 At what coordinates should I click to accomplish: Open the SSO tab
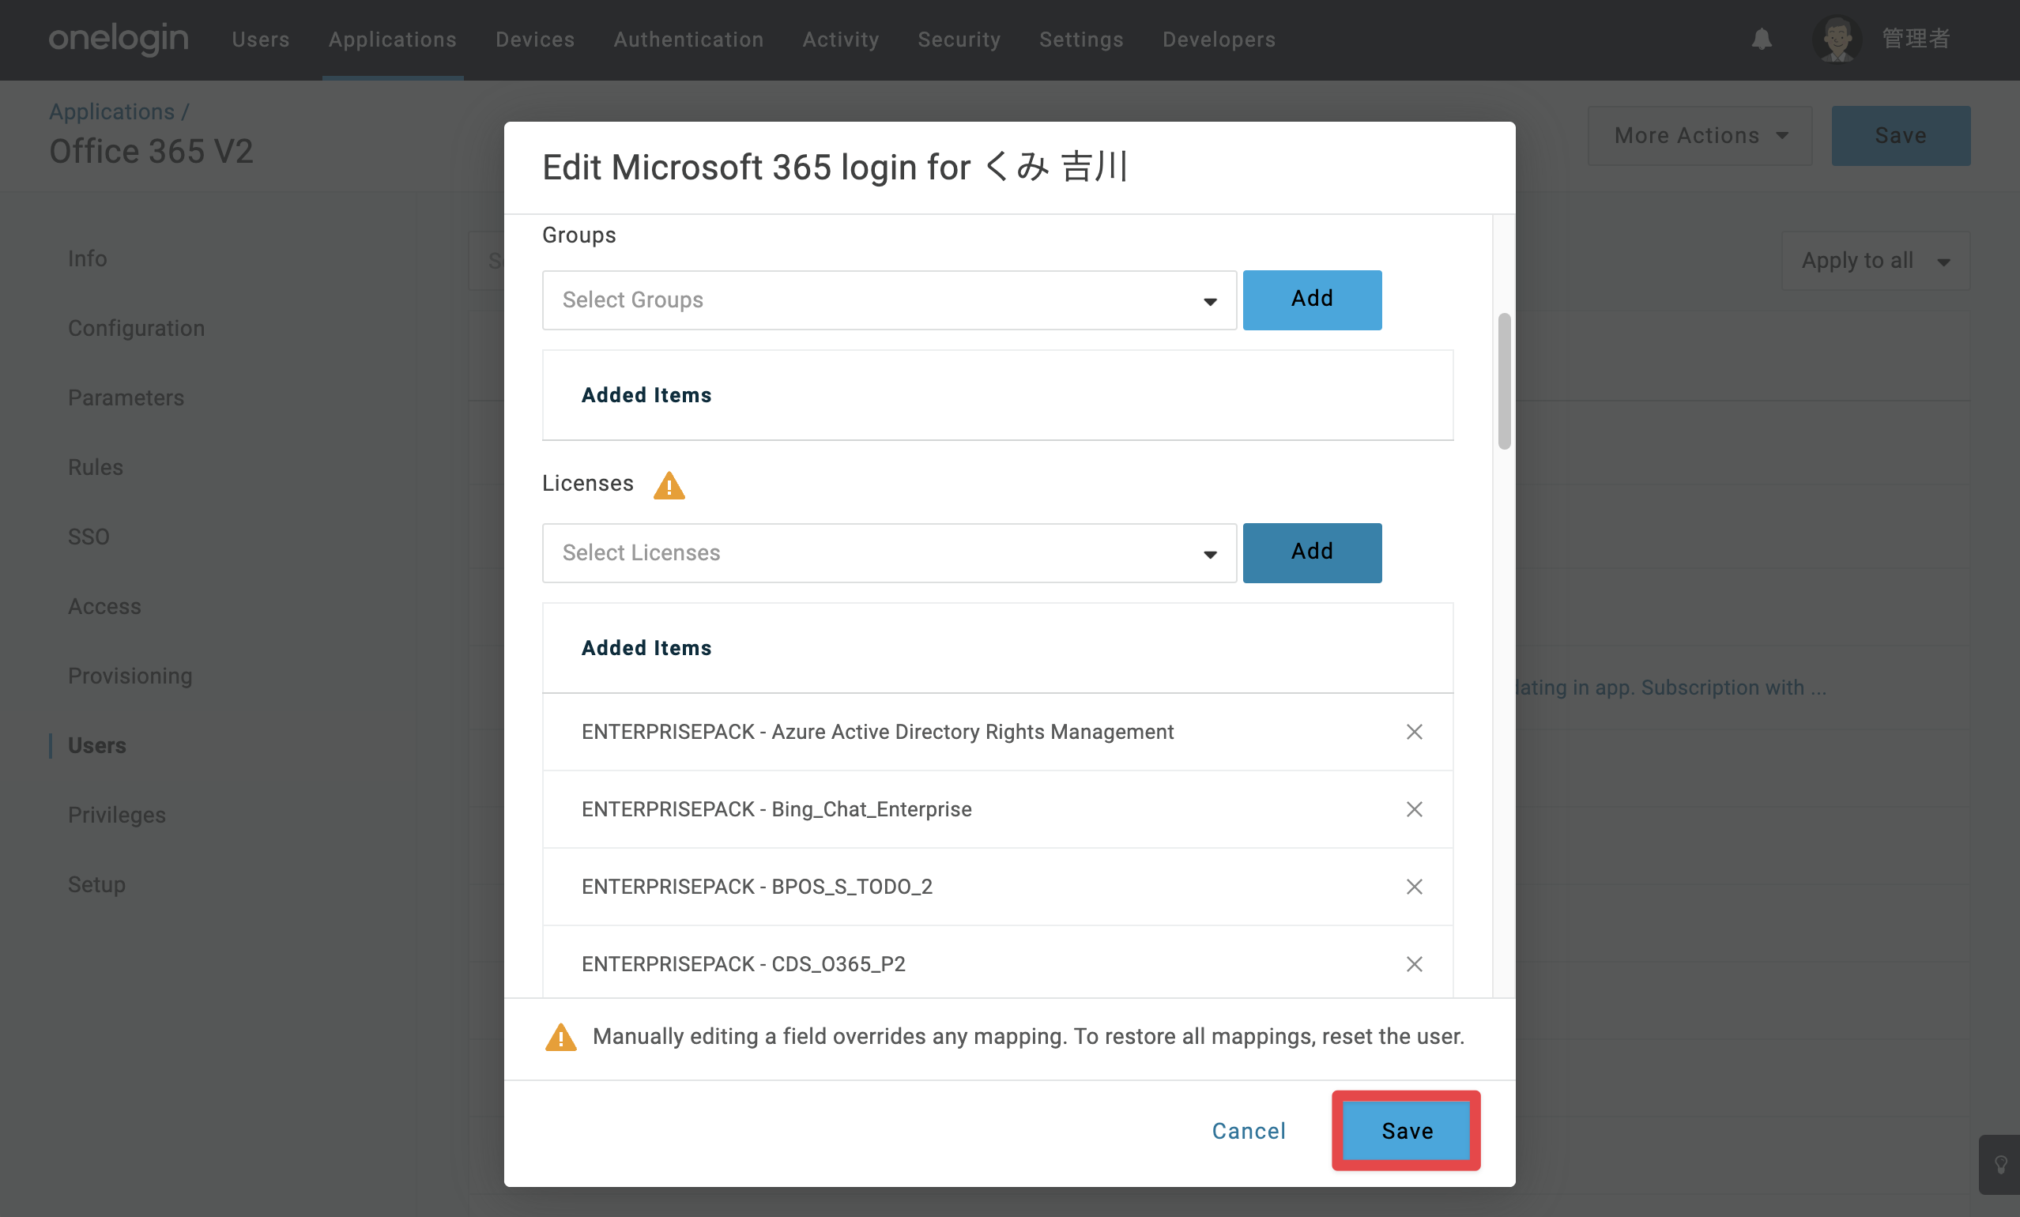(89, 537)
